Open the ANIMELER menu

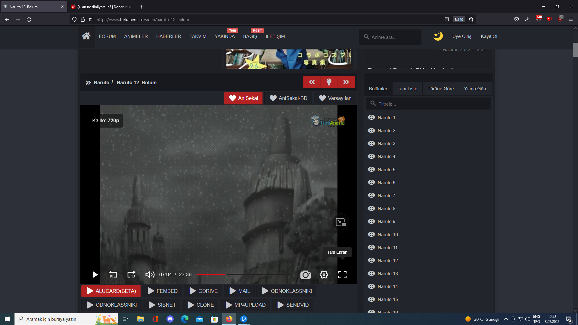point(136,36)
